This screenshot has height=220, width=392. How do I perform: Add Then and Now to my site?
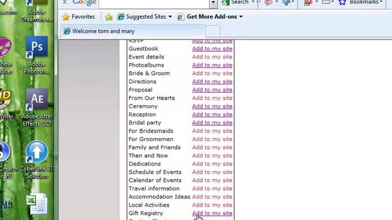(x=213, y=156)
